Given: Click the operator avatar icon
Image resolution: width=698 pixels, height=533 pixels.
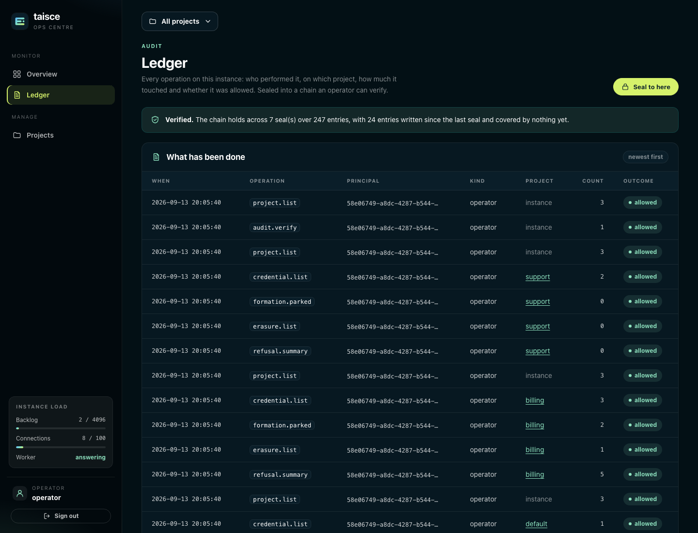Looking at the screenshot, I should pos(20,493).
